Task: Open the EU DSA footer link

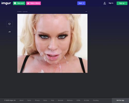Action: (x=86, y=100)
